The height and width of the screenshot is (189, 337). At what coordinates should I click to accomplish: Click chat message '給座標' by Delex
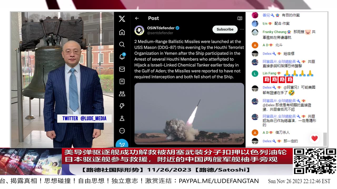[289, 54]
